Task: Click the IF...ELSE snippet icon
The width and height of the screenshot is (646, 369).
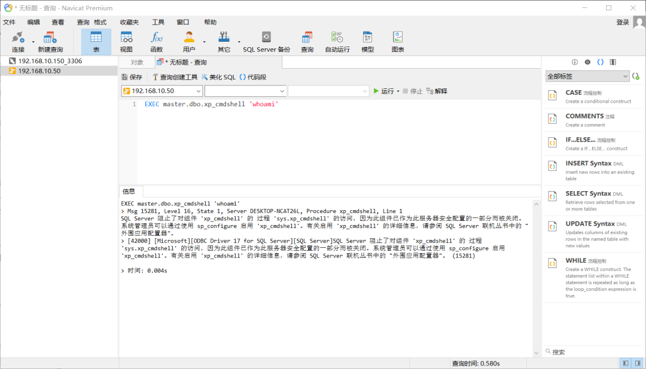Action: click(x=553, y=142)
